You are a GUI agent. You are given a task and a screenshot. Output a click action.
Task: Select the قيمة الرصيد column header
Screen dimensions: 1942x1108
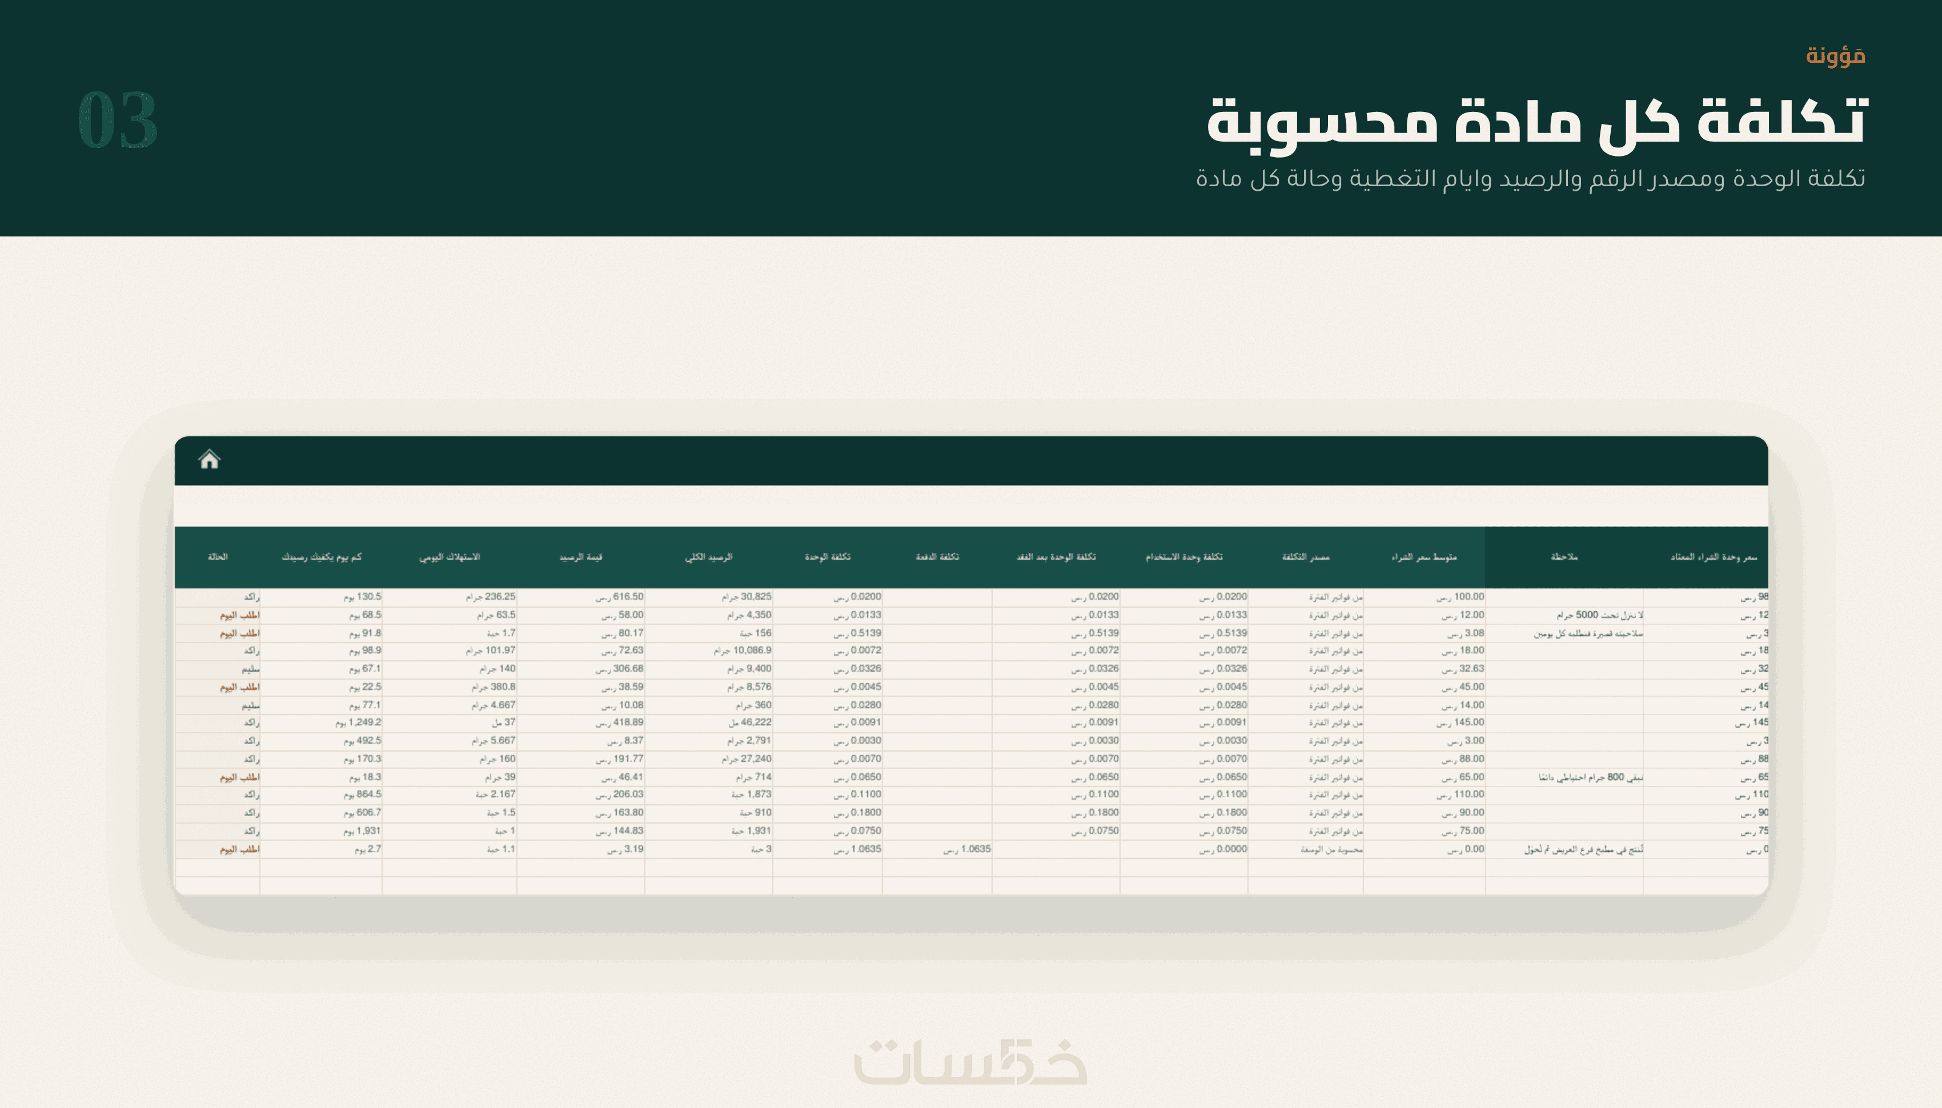pyautogui.click(x=581, y=557)
